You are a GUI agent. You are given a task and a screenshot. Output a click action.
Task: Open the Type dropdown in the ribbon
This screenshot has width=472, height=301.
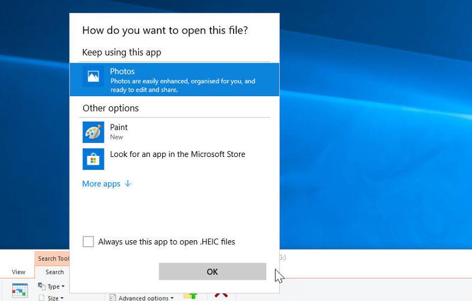coord(55,287)
